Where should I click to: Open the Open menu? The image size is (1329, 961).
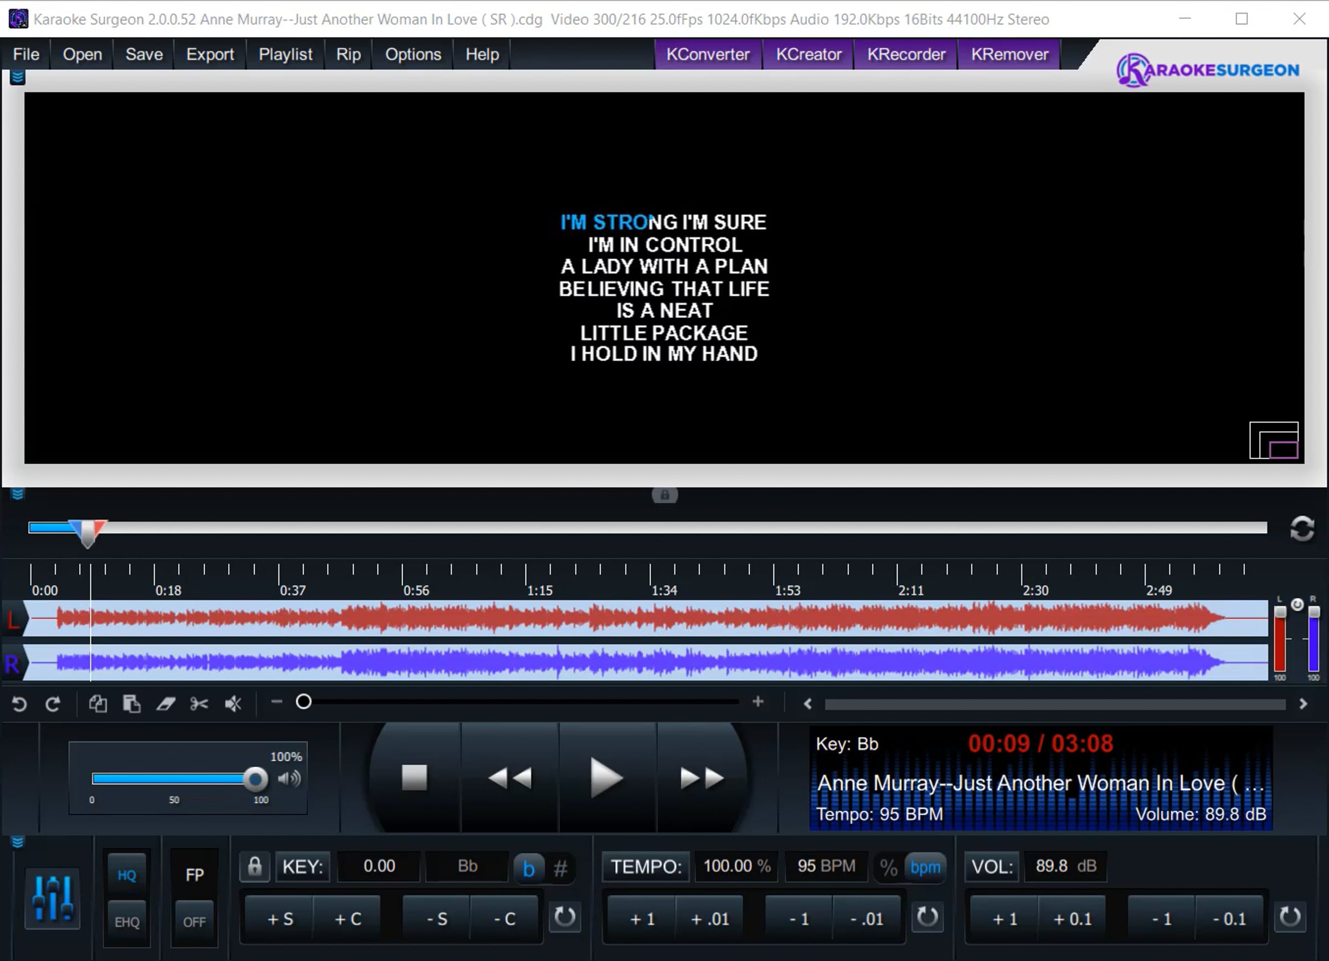point(82,54)
